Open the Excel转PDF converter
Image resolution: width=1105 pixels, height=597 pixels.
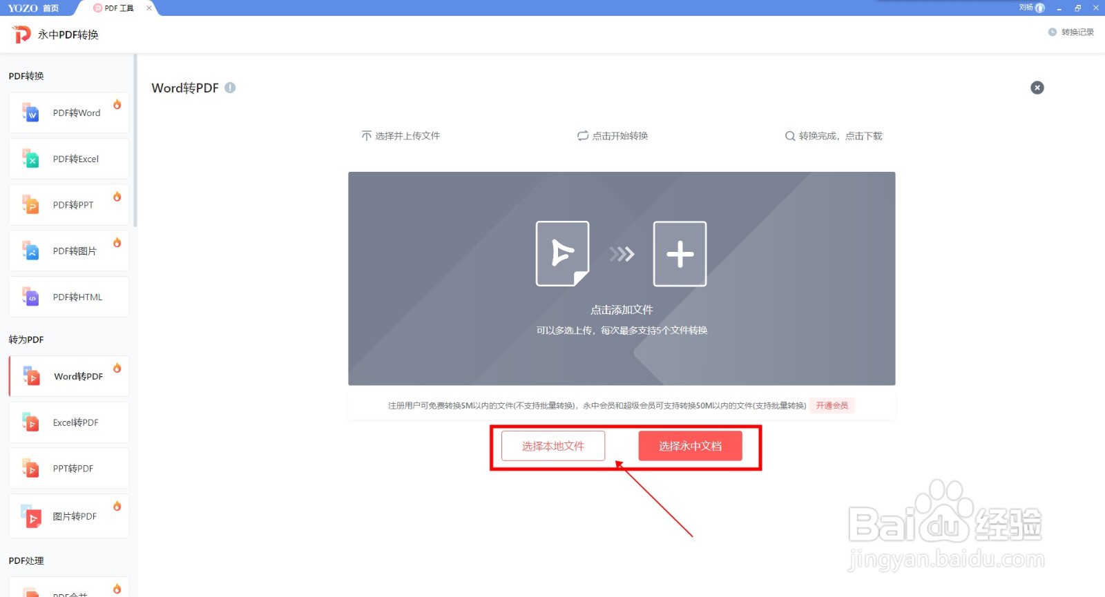tap(69, 422)
